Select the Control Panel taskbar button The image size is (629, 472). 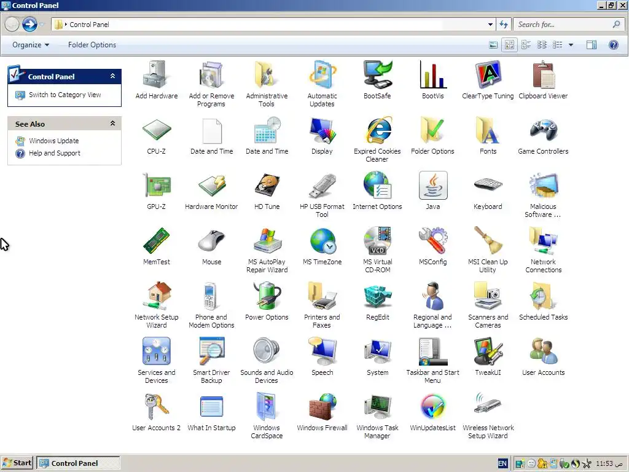coord(78,463)
